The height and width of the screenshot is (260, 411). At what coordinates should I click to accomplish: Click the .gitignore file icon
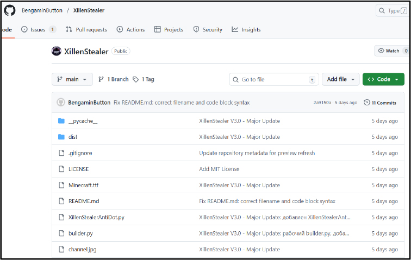pyautogui.click(x=61, y=153)
